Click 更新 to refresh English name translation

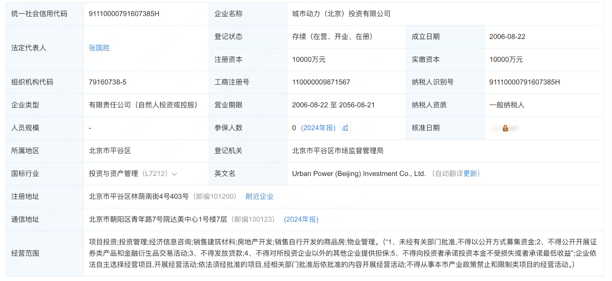[x=470, y=174]
